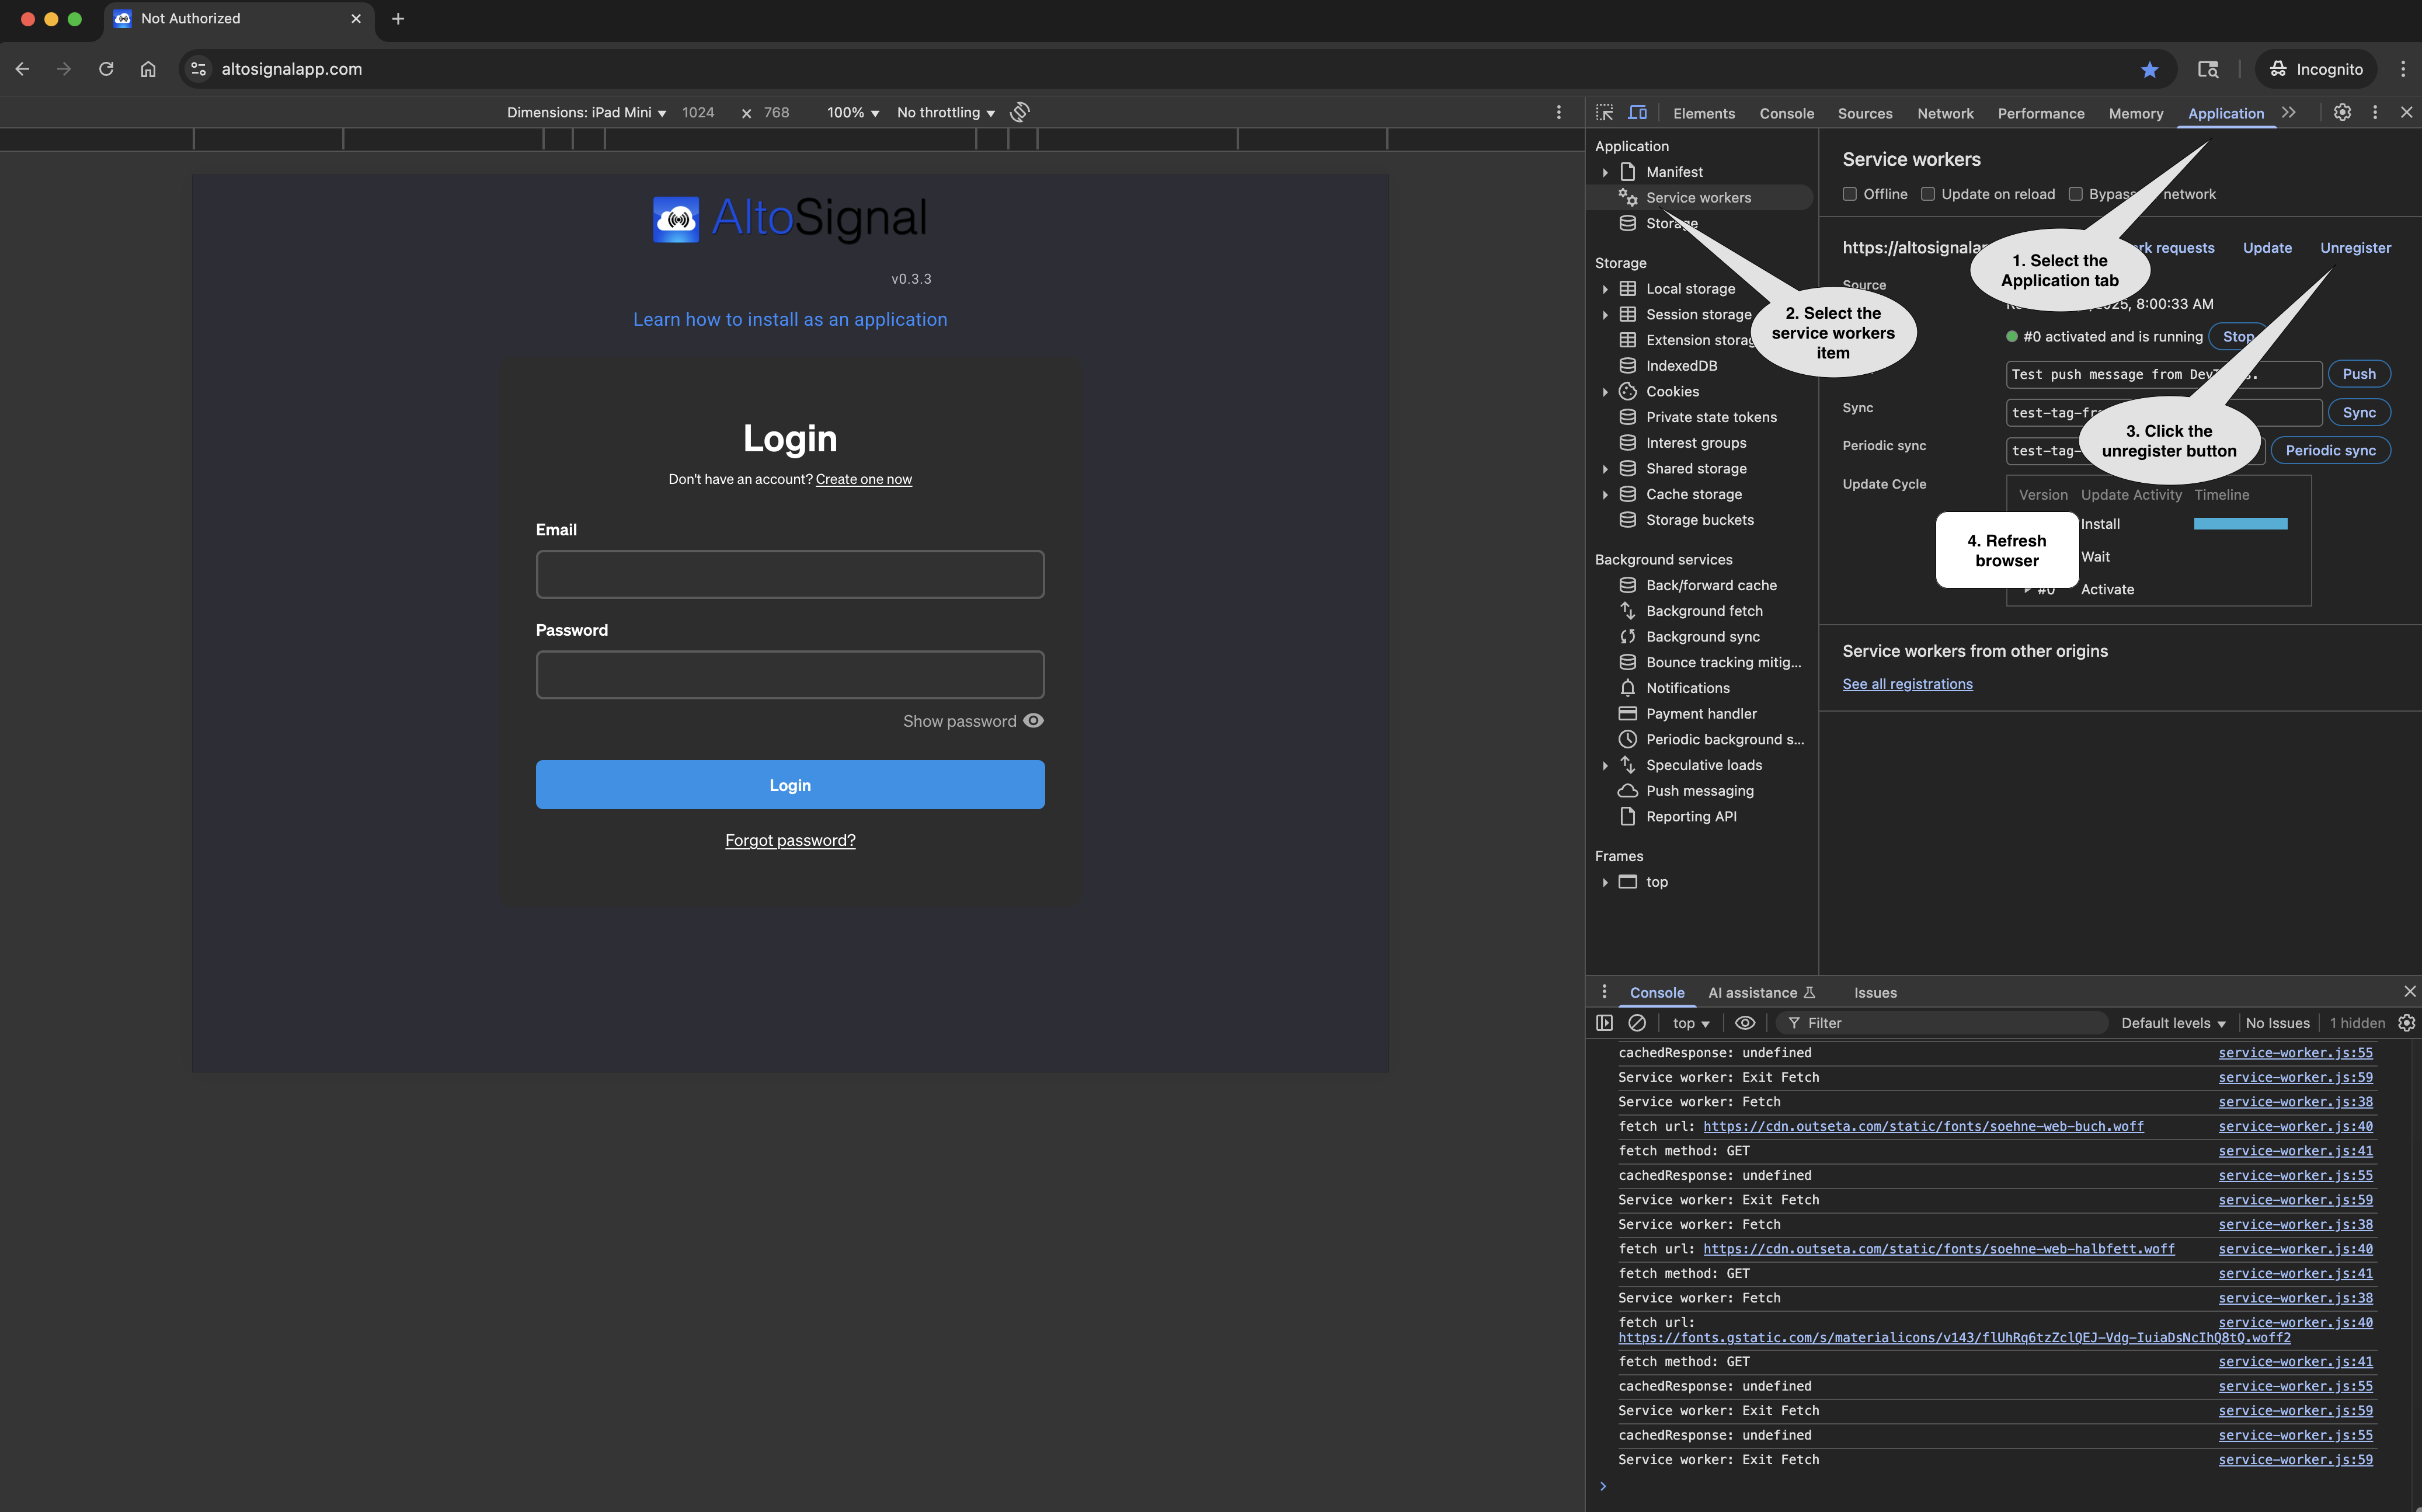Open the IndexedDB storage item
Image resolution: width=2422 pixels, height=1512 pixels.
pos(1681,365)
